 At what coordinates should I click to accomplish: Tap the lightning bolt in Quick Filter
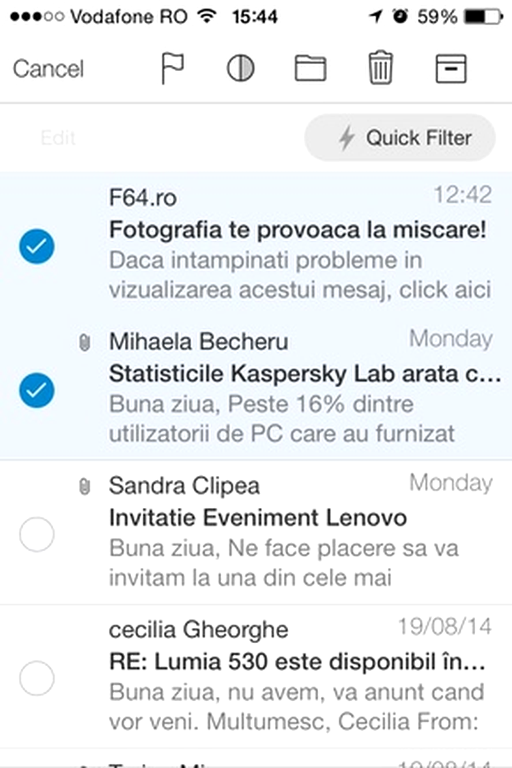point(347,138)
